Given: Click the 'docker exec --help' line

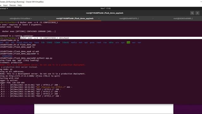Looking at the screenshot, I should point(10,27).
